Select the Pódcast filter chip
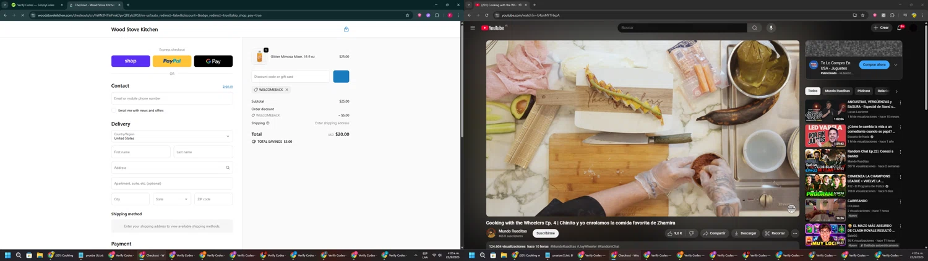This screenshot has width=928, height=261. [864, 91]
